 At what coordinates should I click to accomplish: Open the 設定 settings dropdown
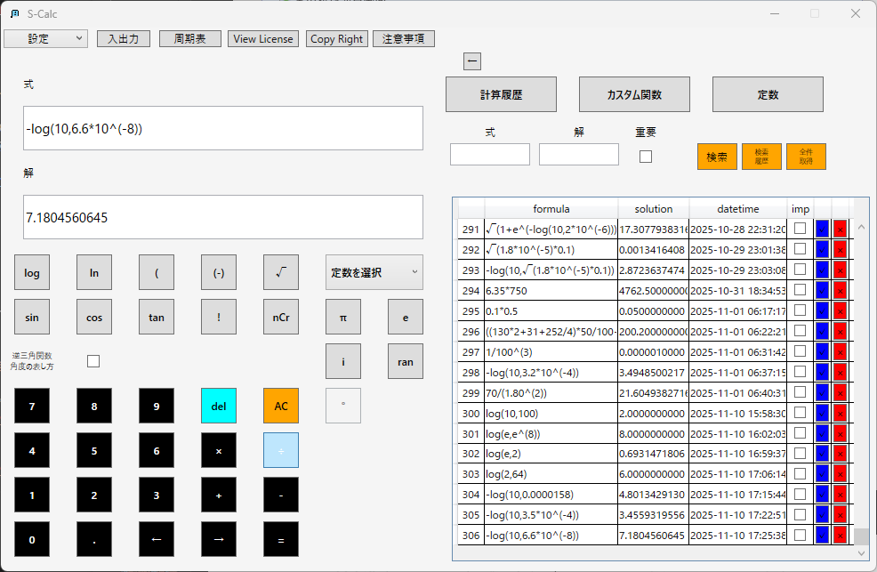click(x=45, y=39)
